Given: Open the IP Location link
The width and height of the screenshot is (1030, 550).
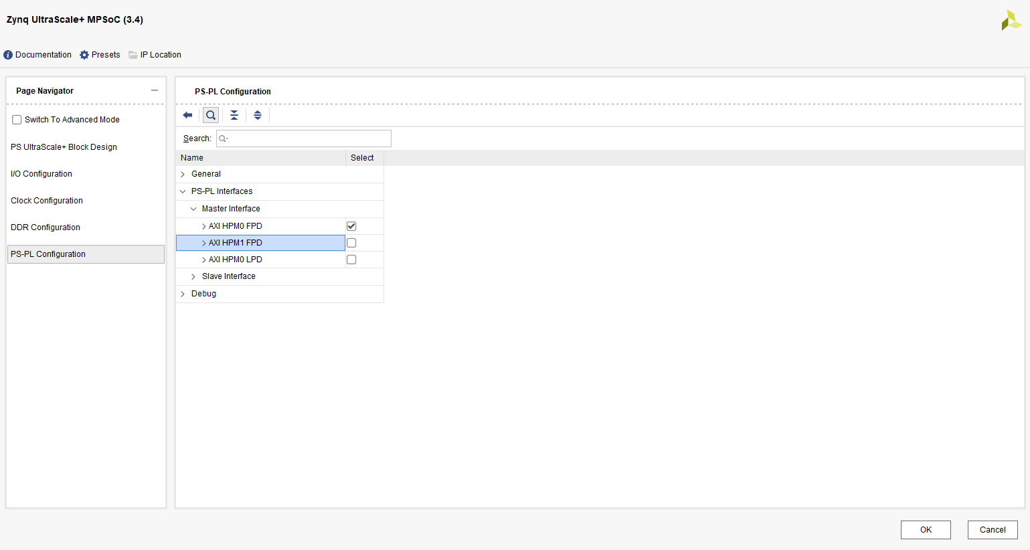Looking at the screenshot, I should (161, 55).
